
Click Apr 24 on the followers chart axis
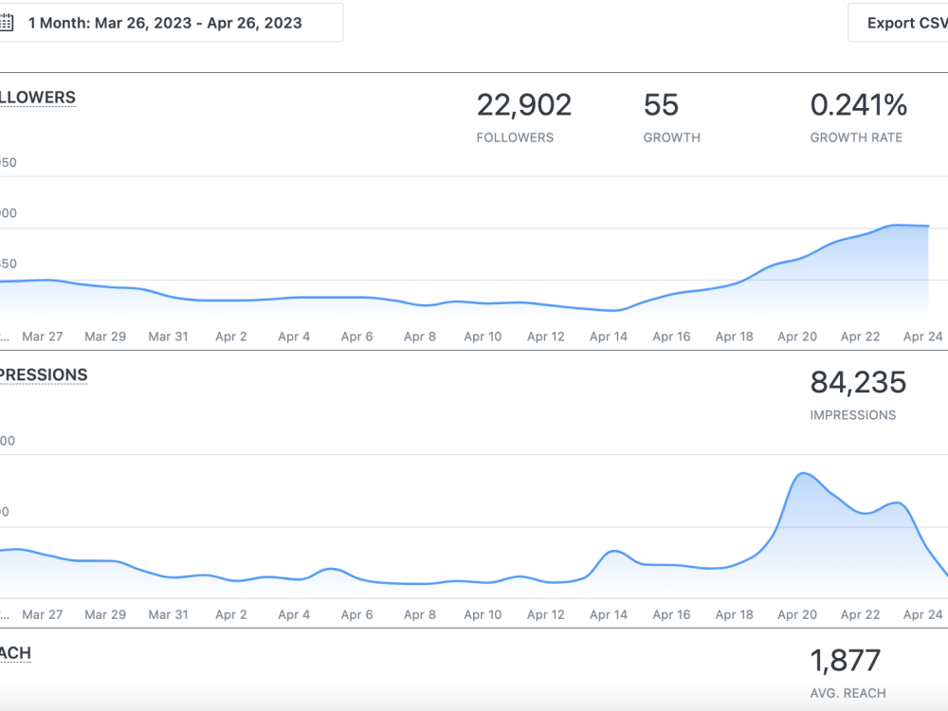[x=922, y=337]
